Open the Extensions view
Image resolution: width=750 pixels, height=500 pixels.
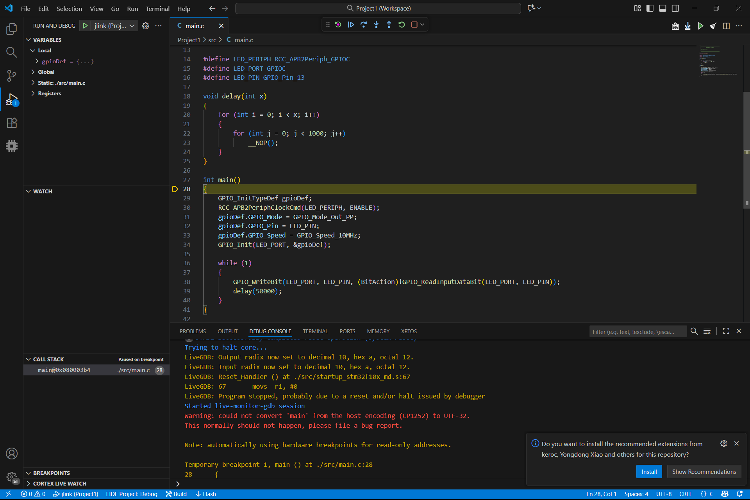12,123
